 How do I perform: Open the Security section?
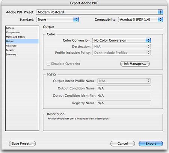(11, 50)
